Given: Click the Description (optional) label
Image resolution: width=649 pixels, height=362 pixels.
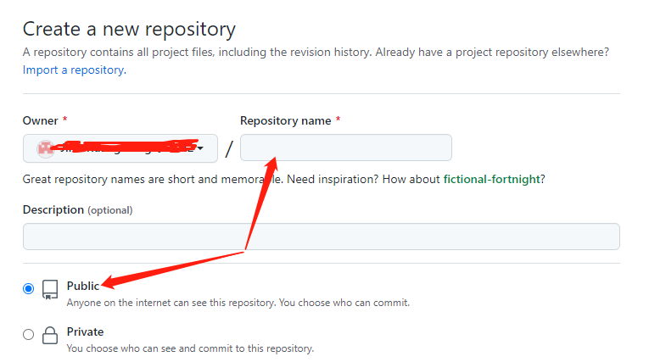Looking at the screenshot, I should pyautogui.click(x=77, y=209).
